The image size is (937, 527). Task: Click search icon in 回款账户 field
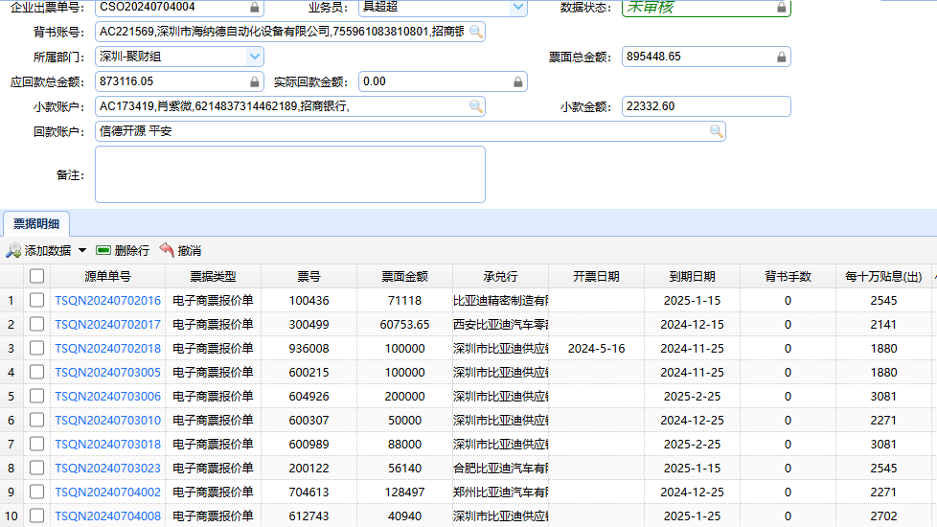(x=716, y=131)
